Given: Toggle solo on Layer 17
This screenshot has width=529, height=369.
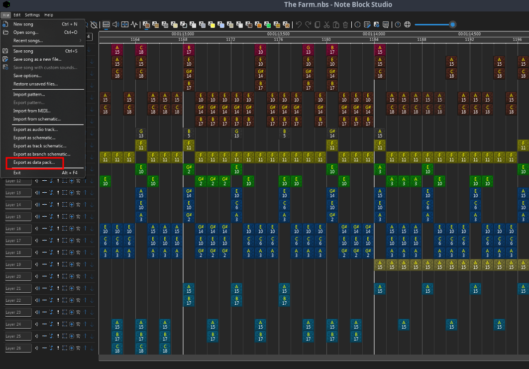Looking at the screenshot, I should tap(58, 241).
